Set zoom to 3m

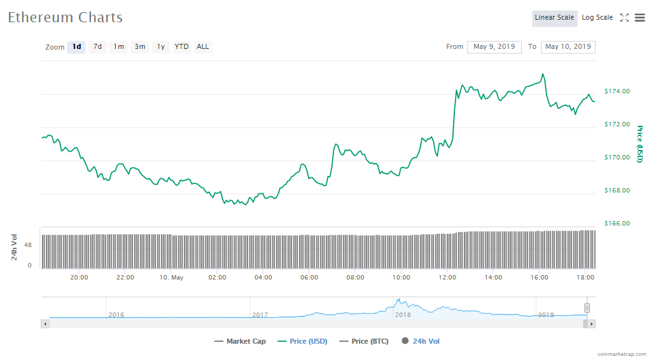click(x=139, y=47)
